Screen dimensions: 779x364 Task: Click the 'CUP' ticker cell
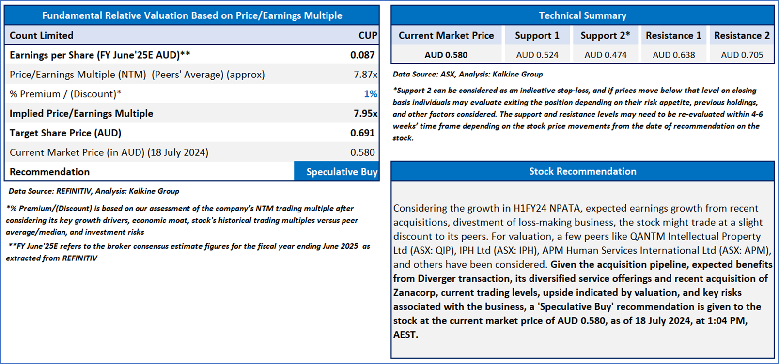tap(368, 35)
